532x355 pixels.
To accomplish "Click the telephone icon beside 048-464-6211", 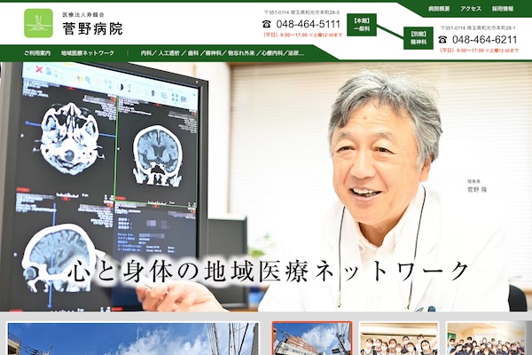I will tap(442, 40).
